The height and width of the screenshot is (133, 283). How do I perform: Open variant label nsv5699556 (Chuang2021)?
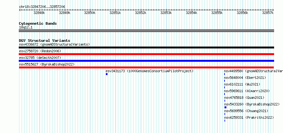[x=246, y=111]
